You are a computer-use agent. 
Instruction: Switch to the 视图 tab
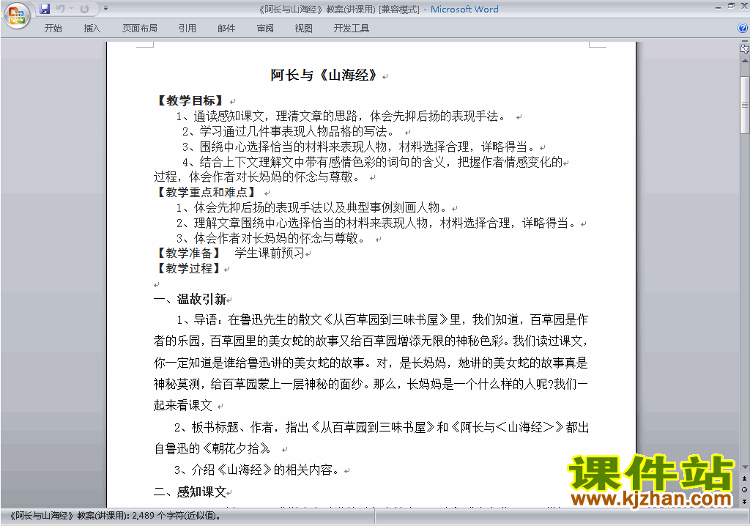304,29
